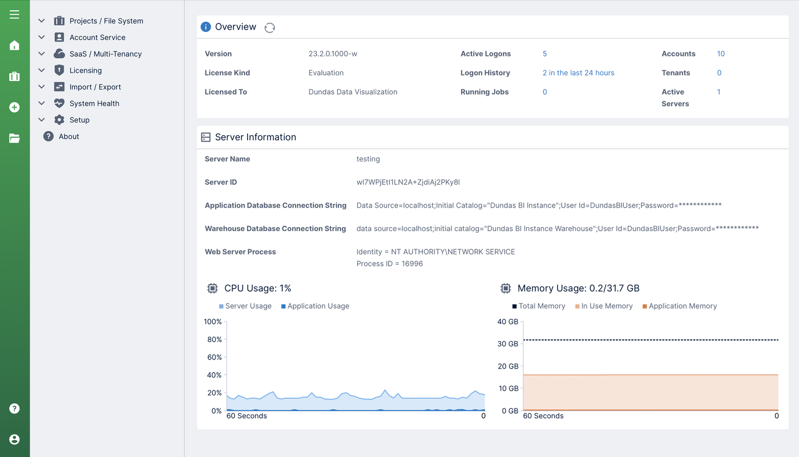Open Accounts count link
799x457 pixels.
pyautogui.click(x=721, y=54)
